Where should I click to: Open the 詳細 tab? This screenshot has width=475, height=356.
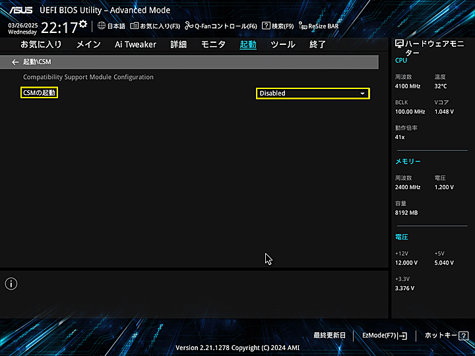[x=178, y=45]
